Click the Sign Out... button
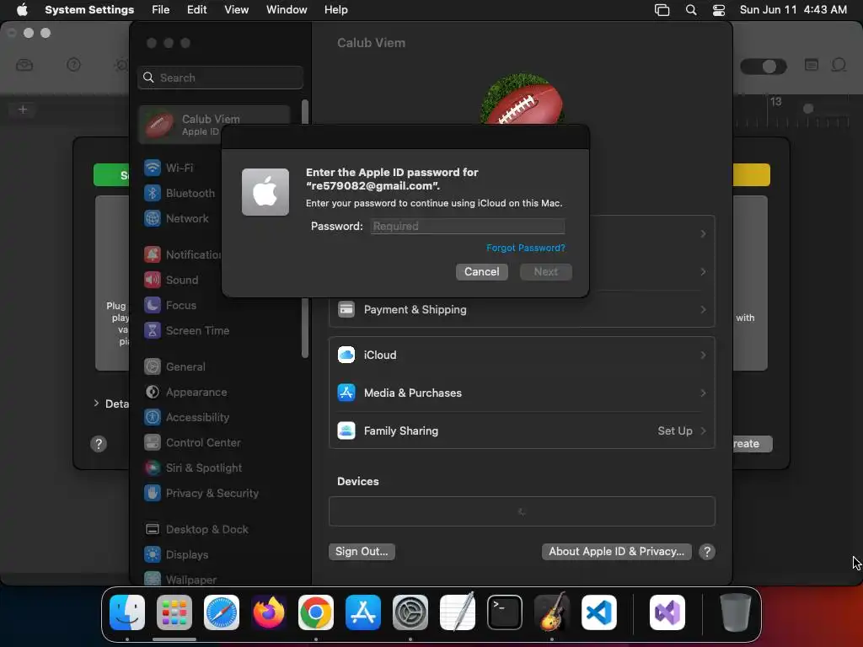 coord(362,552)
